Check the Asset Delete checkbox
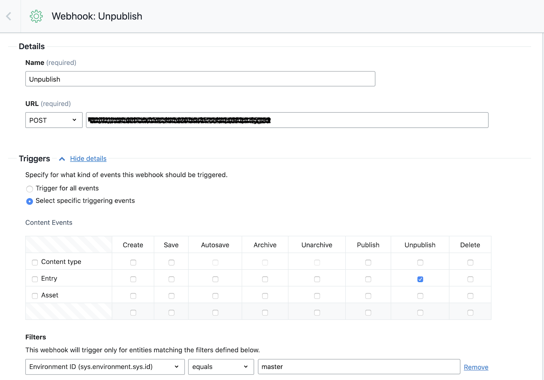 click(470, 296)
